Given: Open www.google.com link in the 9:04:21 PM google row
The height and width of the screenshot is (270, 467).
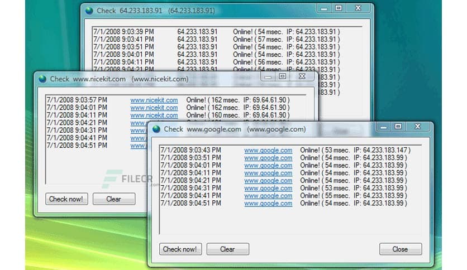Looking at the screenshot, I should (268, 181).
